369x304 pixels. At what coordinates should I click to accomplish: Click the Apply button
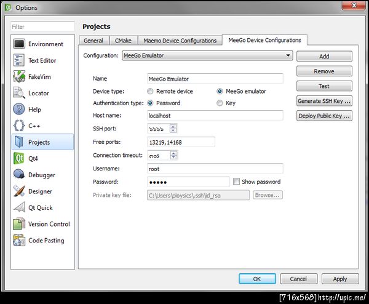tap(340, 279)
